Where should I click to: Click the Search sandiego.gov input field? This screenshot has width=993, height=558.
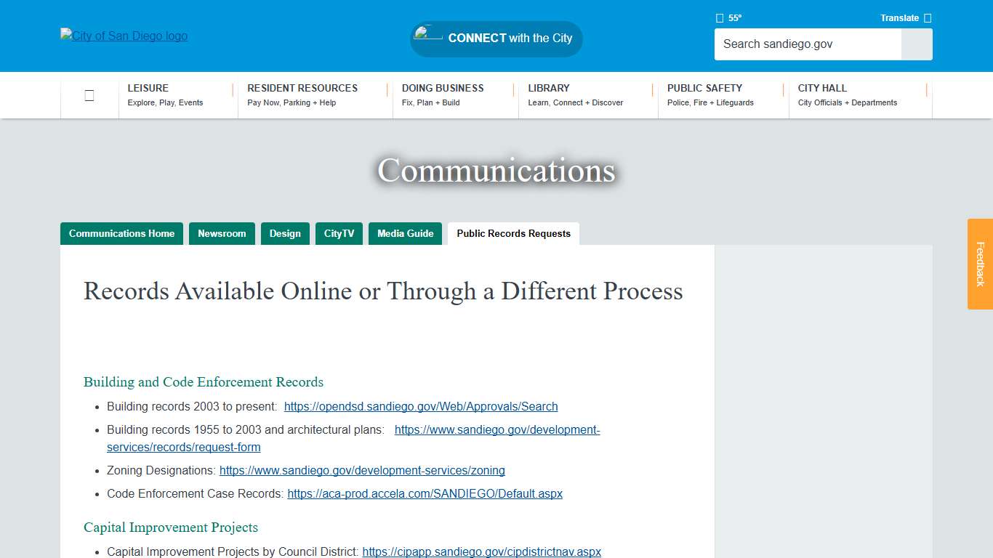(x=807, y=44)
